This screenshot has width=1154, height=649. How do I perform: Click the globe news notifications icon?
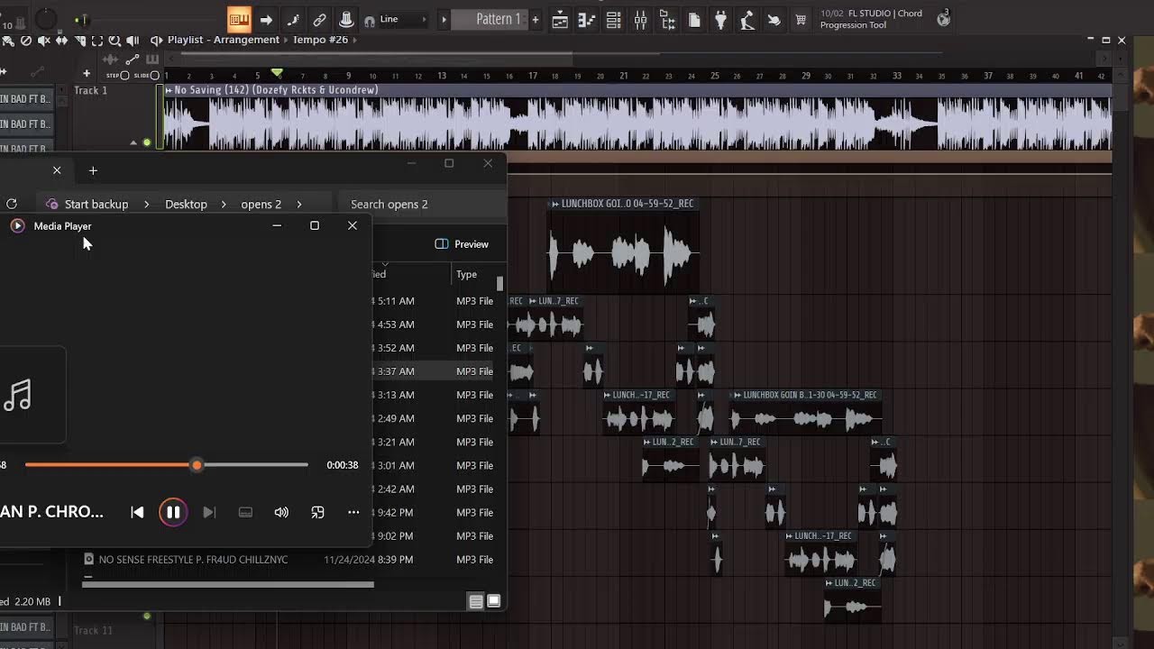[x=943, y=18]
